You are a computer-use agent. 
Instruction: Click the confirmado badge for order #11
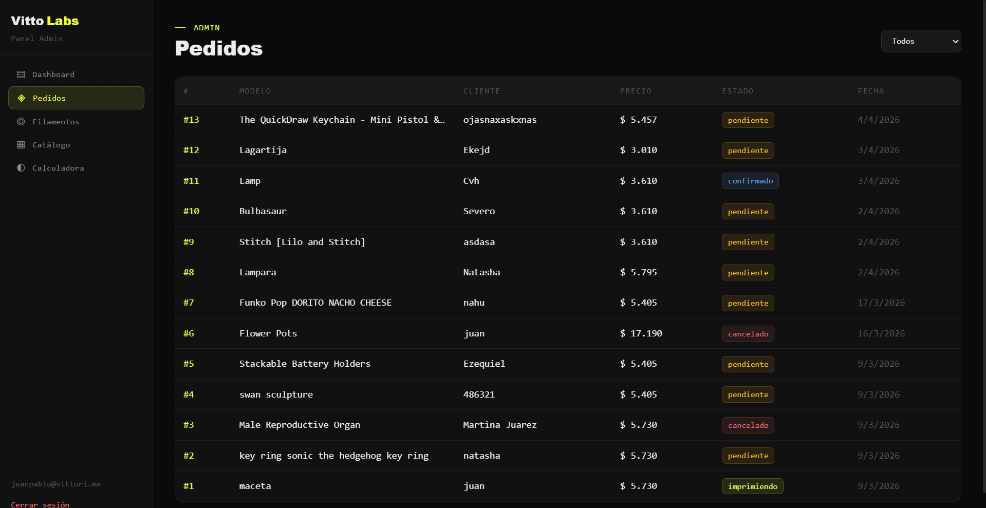point(750,181)
